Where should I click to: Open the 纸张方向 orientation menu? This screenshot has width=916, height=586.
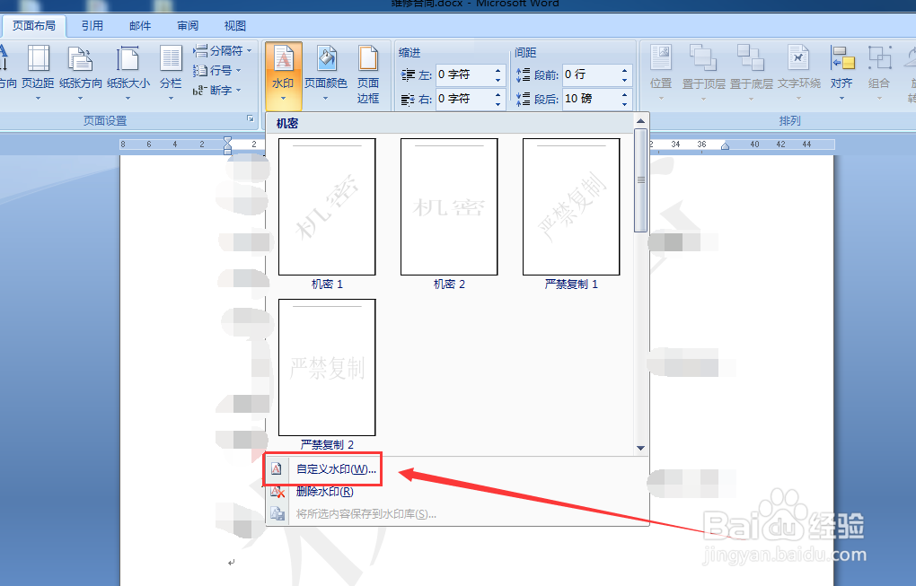80,74
